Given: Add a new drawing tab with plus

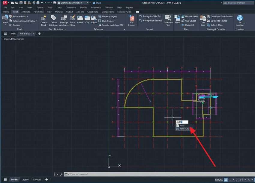Looking at the screenshot, I should point(39,34).
